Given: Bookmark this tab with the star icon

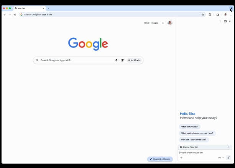Looking at the screenshot, I should pos(203,15).
